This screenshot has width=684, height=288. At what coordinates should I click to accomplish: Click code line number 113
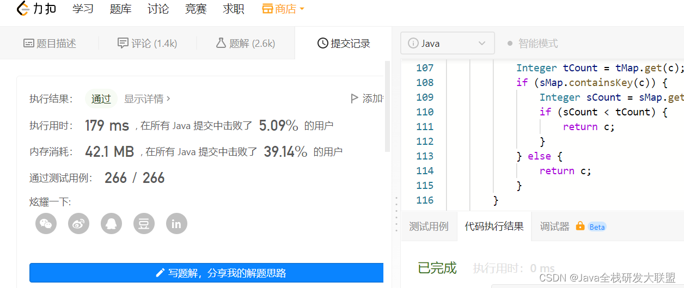click(x=425, y=156)
